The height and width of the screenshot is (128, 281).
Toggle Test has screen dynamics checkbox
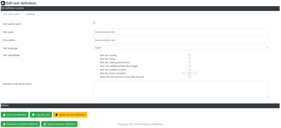[x=189, y=73]
